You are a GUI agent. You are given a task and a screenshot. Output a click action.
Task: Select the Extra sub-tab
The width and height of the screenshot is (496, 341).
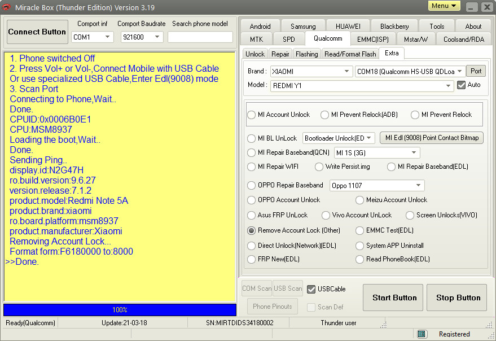pyautogui.click(x=392, y=53)
